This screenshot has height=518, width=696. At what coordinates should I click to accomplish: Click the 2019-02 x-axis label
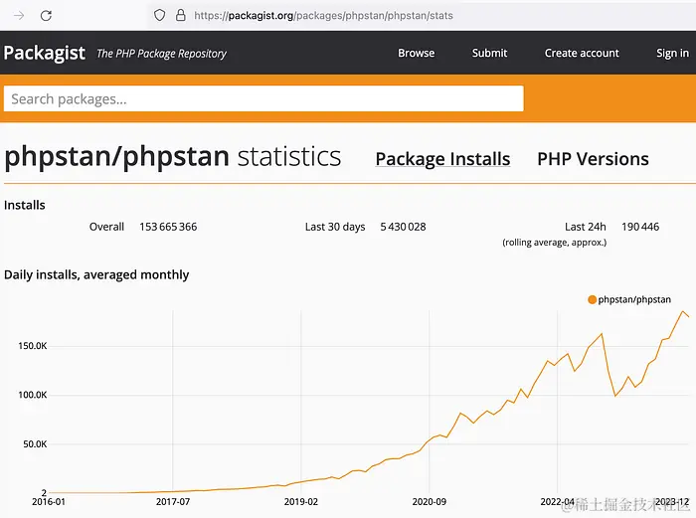[x=301, y=502]
